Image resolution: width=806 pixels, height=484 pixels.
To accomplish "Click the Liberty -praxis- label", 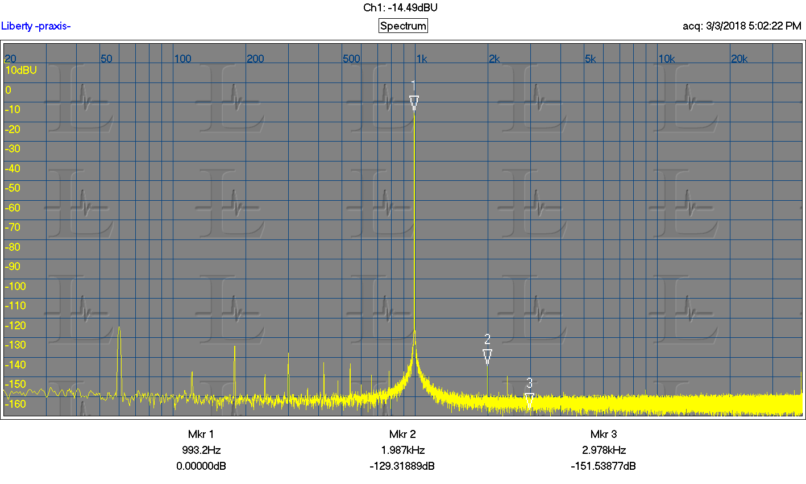I will (x=36, y=26).
